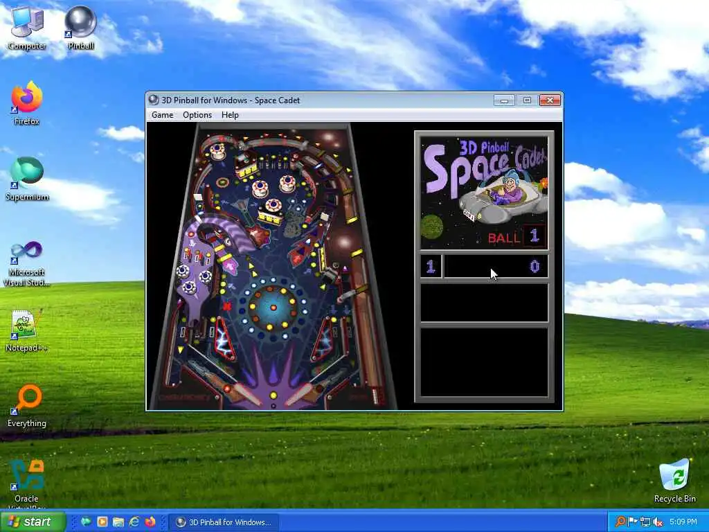This screenshot has height=532, width=709.
Task: Open the Help menu in Pinball
Action: click(230, 115)
